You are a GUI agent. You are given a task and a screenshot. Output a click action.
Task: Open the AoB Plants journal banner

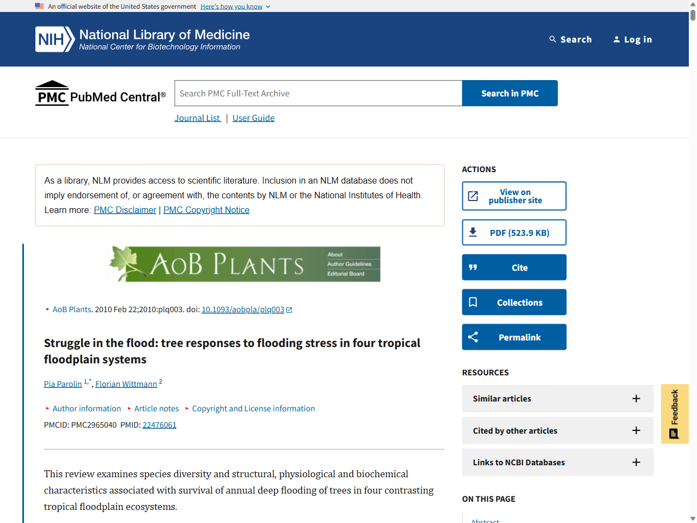pyautogui.click(x=244, y=264)
